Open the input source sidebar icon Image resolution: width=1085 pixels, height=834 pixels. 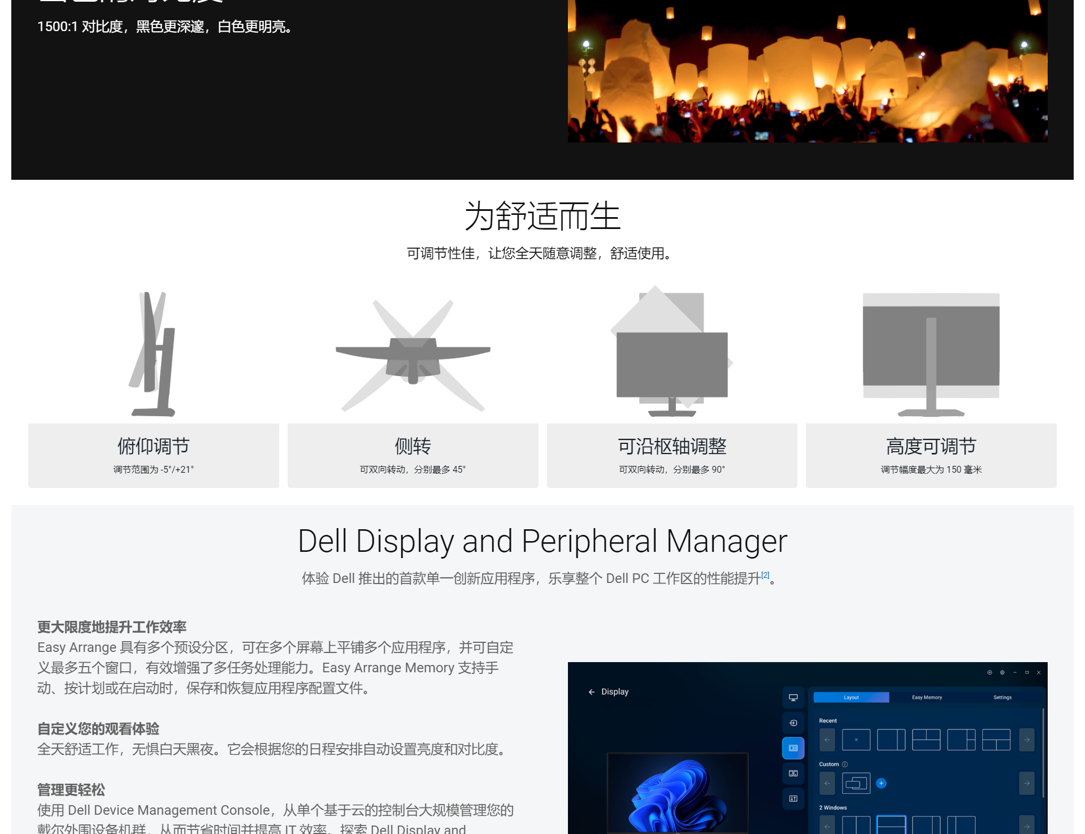793,723
